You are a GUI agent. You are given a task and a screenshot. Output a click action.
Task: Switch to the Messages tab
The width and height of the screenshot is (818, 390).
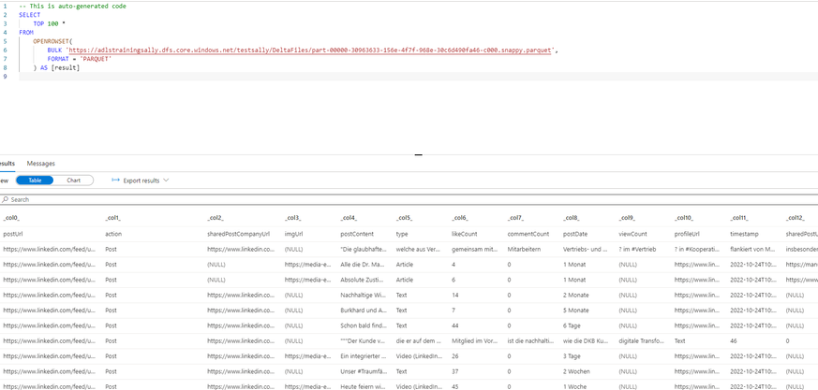[40, 164]
